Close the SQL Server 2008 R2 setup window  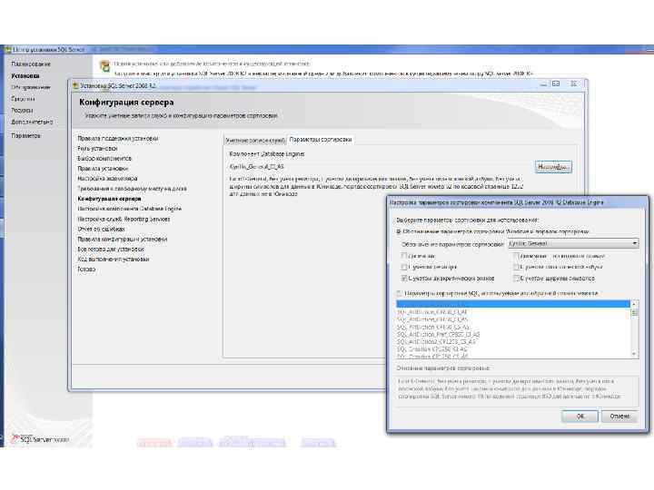tap(574, 84)
